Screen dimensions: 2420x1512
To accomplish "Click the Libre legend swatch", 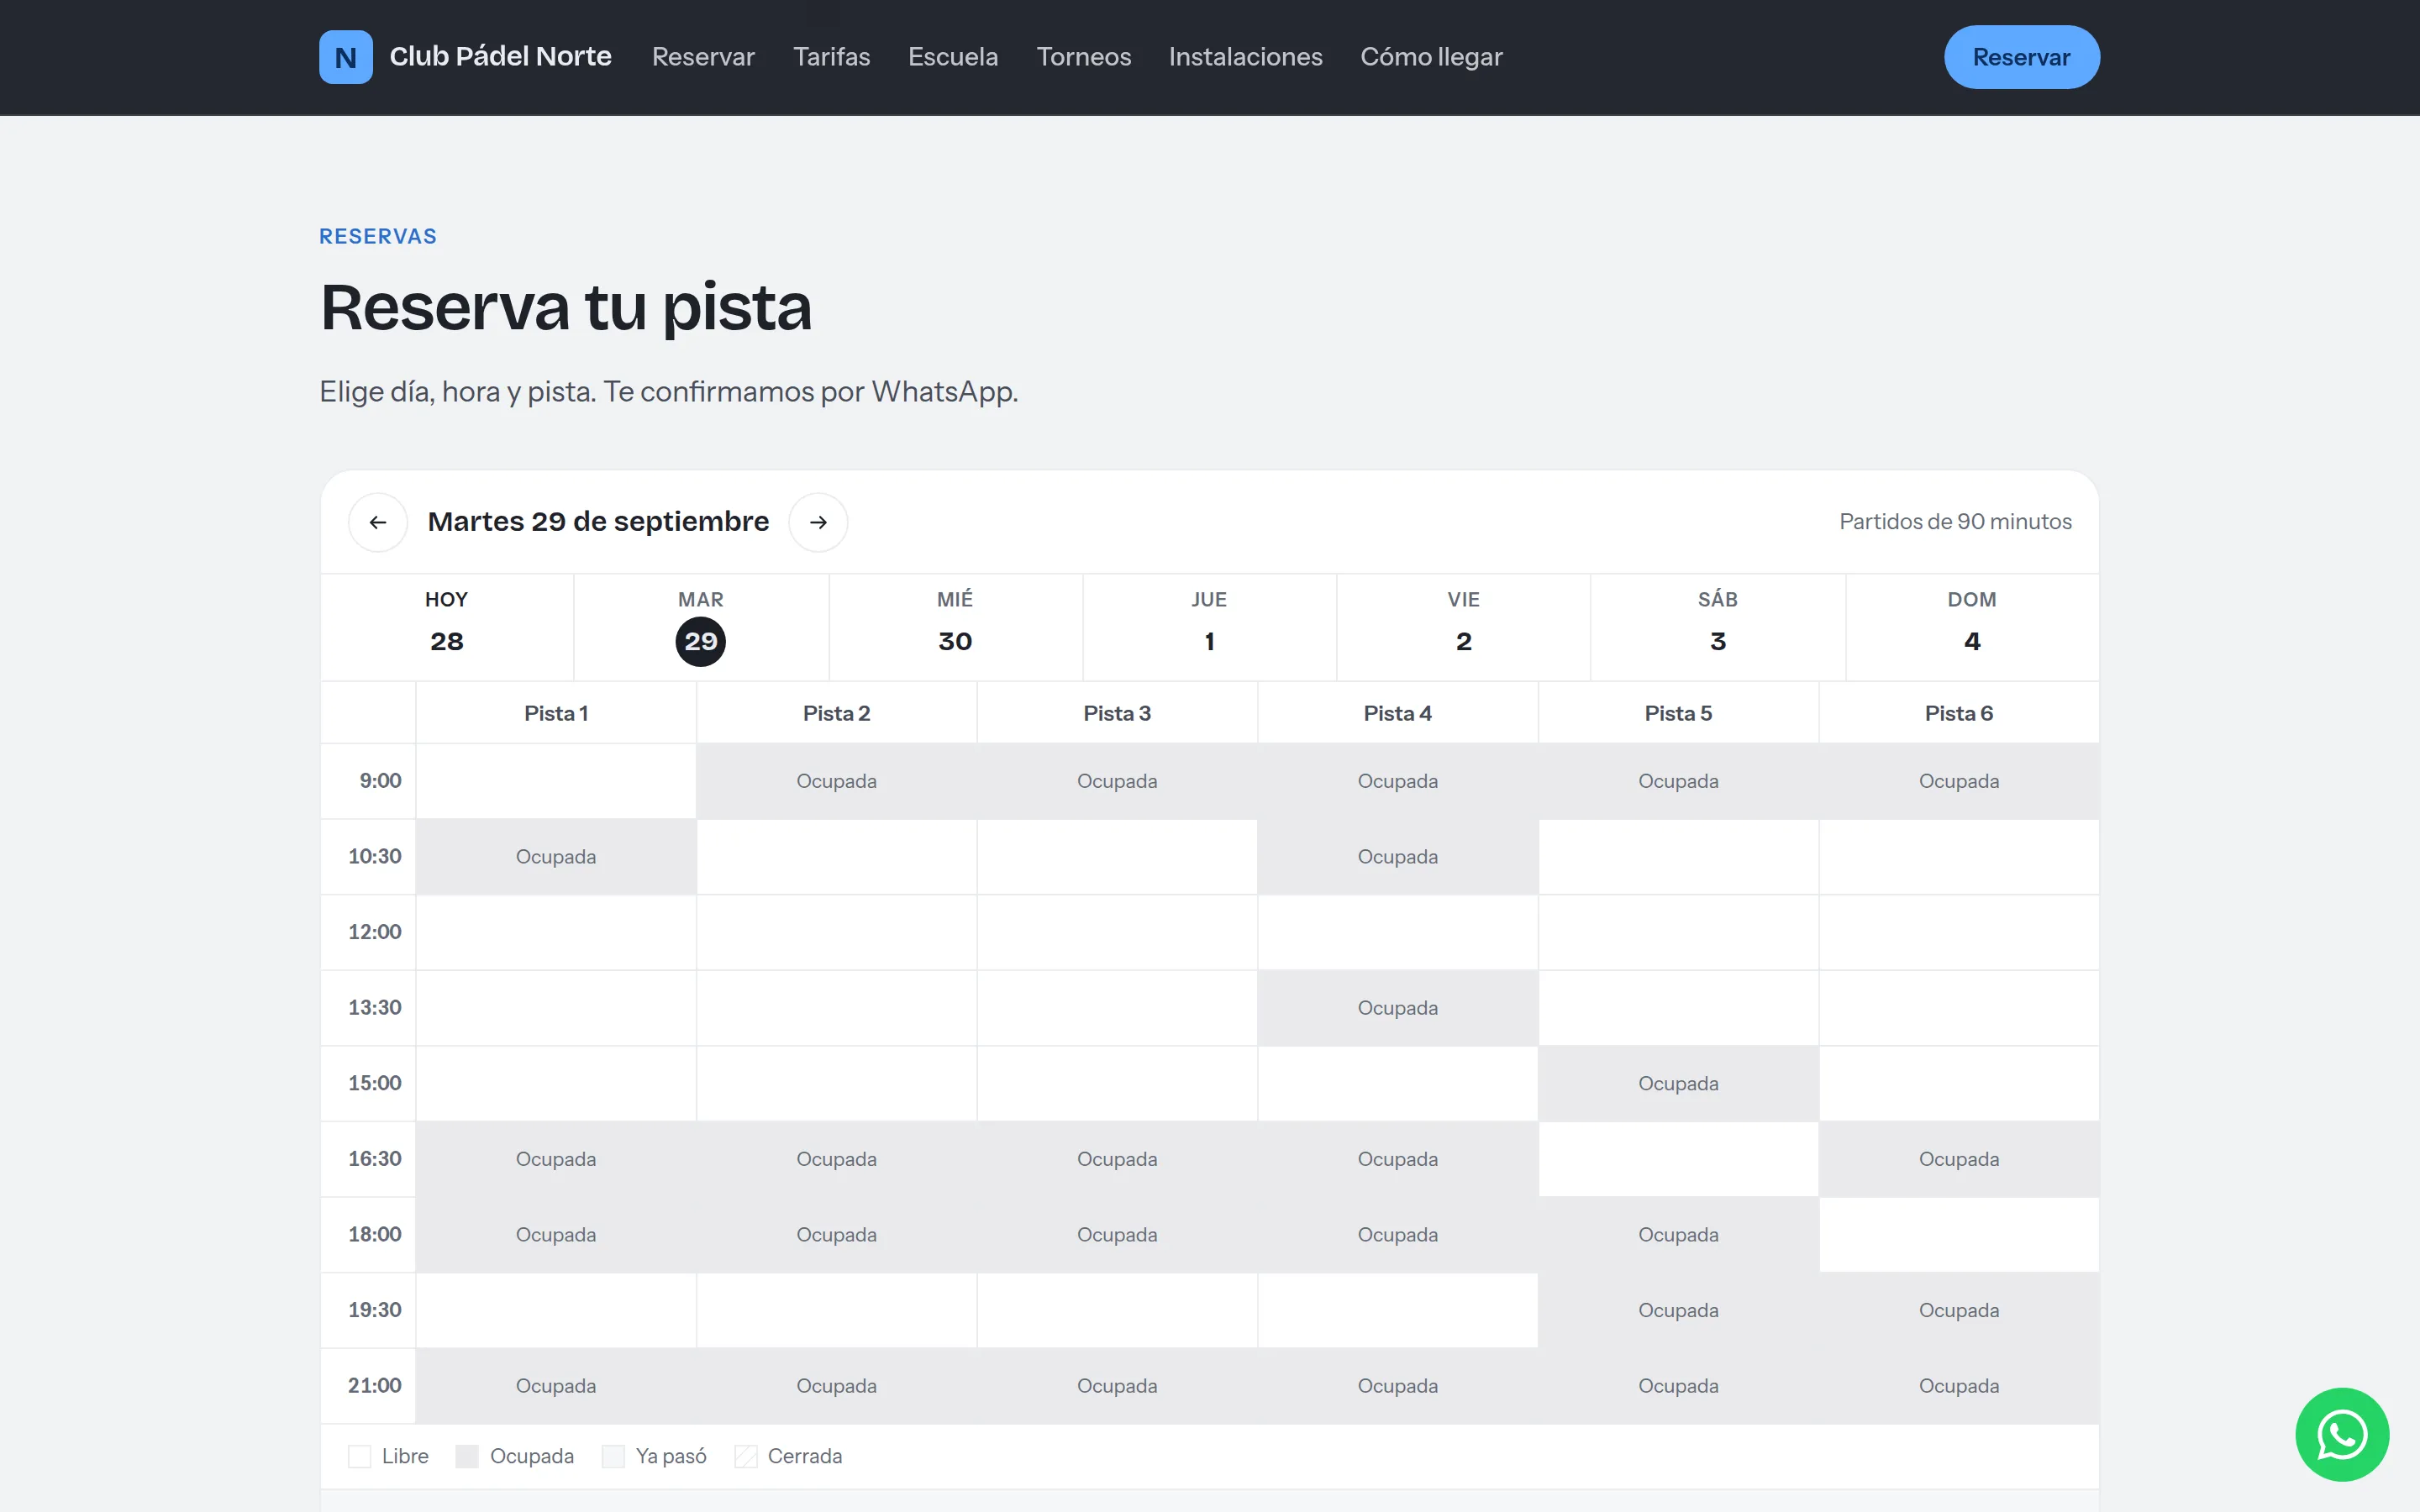I will [359, 1456].
